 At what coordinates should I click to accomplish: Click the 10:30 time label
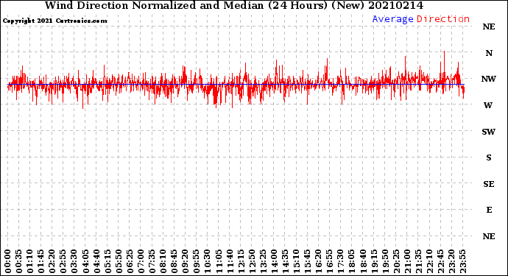click(208, 261)
